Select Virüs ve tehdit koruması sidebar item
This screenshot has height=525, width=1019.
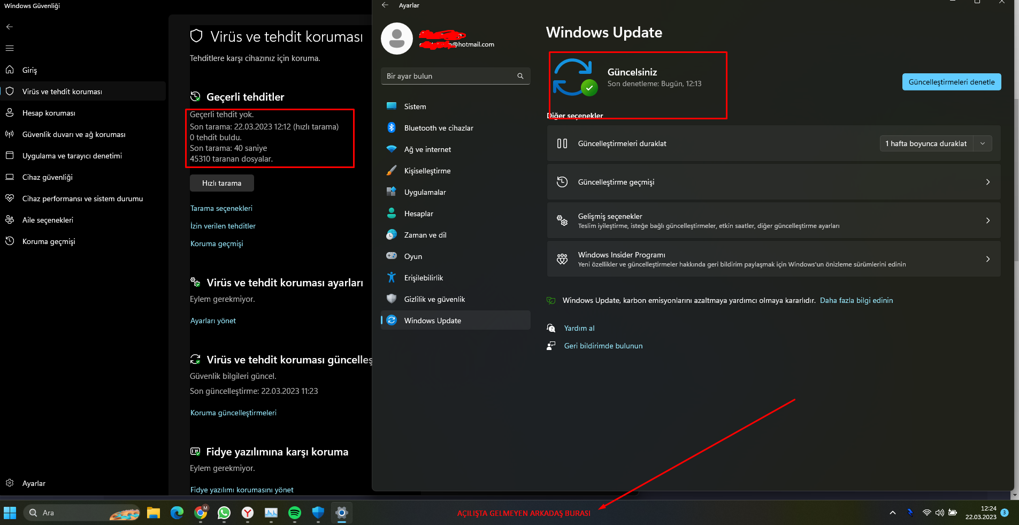83,92
